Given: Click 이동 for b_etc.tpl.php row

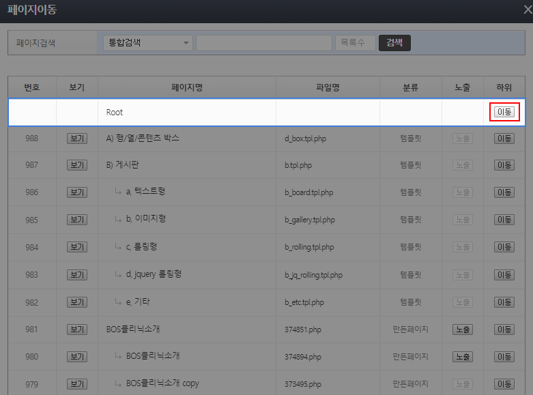Looking at the screenshot, I should (504, 302).
